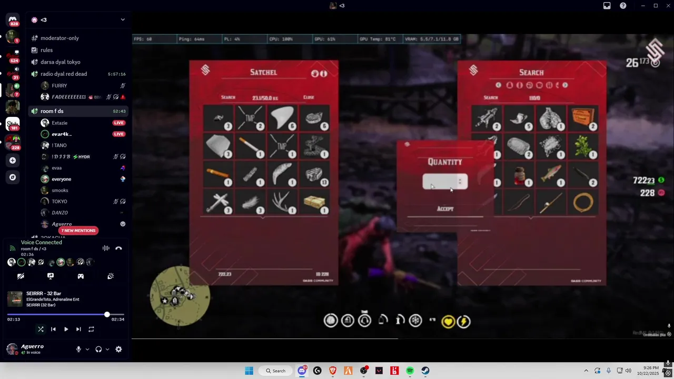The width and height of the screenshot is (674, 379).
Task: Select the antler item in Satchel
Action: [282, 202]
